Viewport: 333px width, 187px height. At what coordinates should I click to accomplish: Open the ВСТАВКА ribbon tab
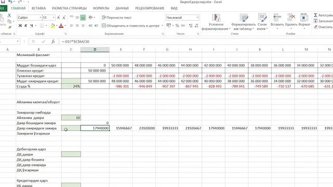(39, 8)
